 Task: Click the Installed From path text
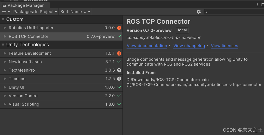(194, 82)
